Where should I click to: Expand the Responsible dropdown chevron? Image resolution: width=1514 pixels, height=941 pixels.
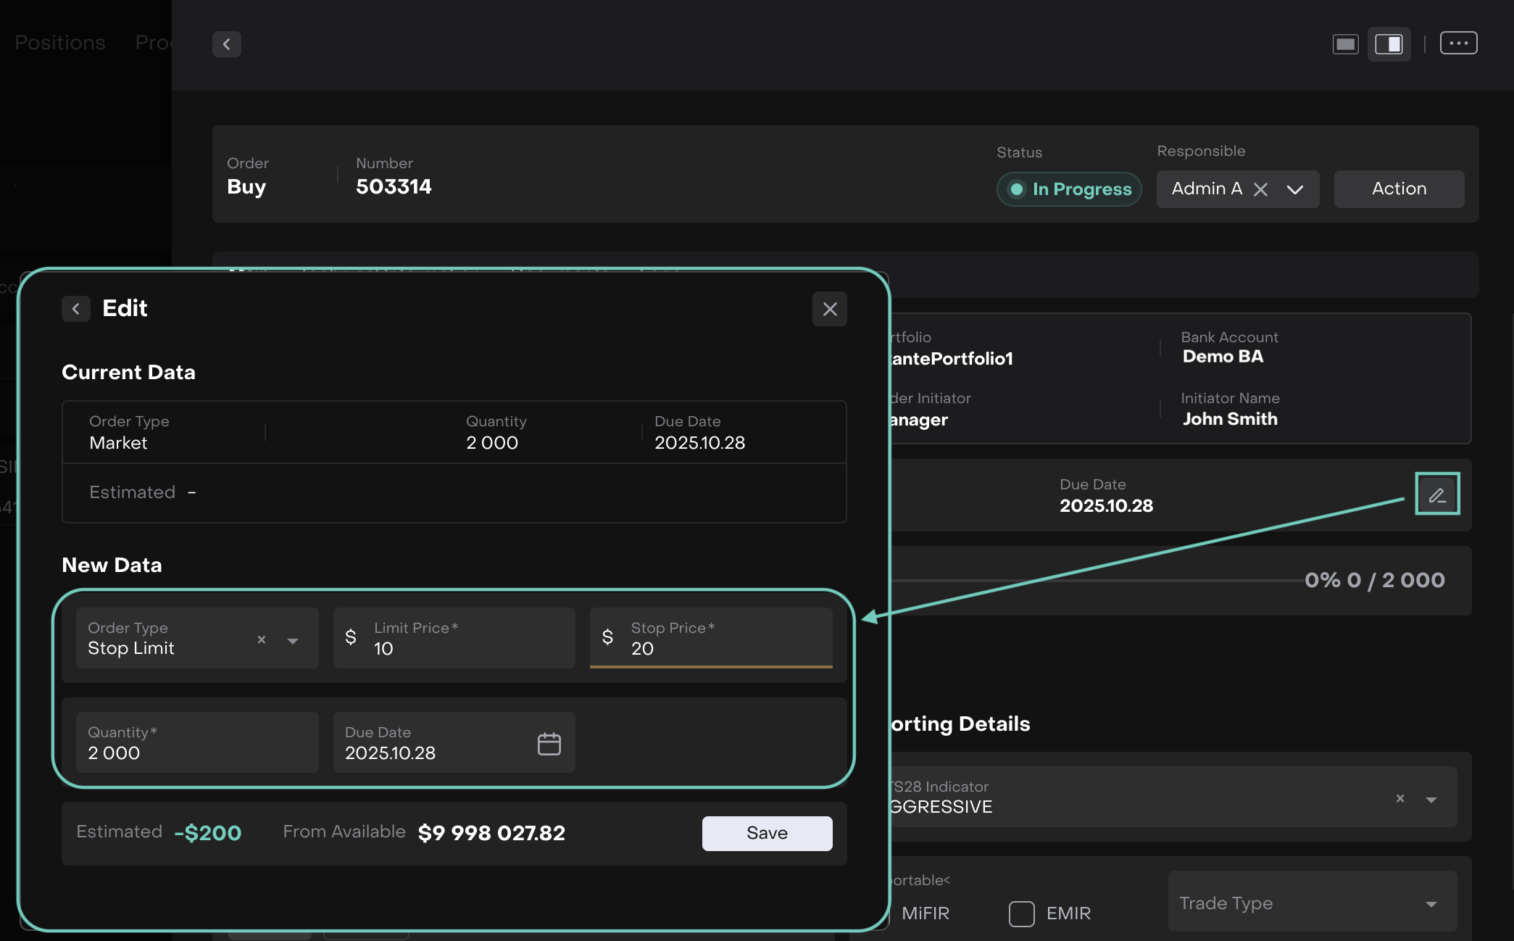click(1295, 189)
